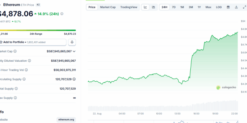The width and height of the screenshot is (247, 123).
Task: Click the Max Supply info icon
Action: [x=15, y=98]
